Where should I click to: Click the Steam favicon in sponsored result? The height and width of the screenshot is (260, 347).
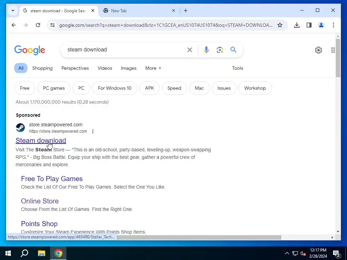tap(20, 128)
